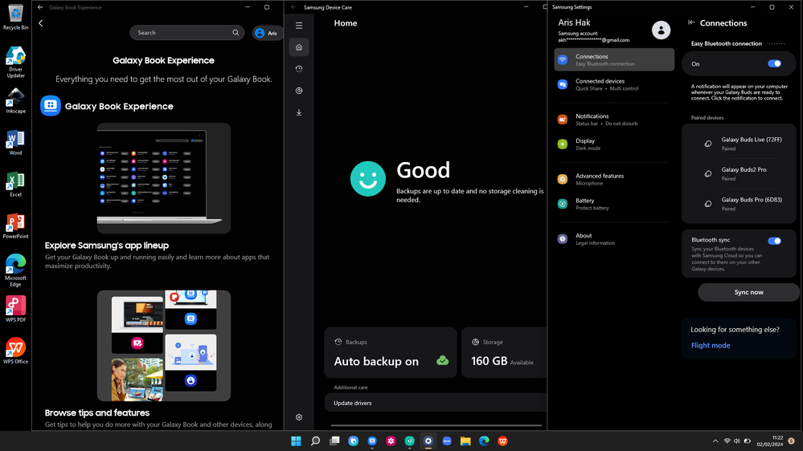The height and width of the screenshot is (451, 803).
Task: Click Update drivers under Additional care
Action: click(x=436, y=403)
